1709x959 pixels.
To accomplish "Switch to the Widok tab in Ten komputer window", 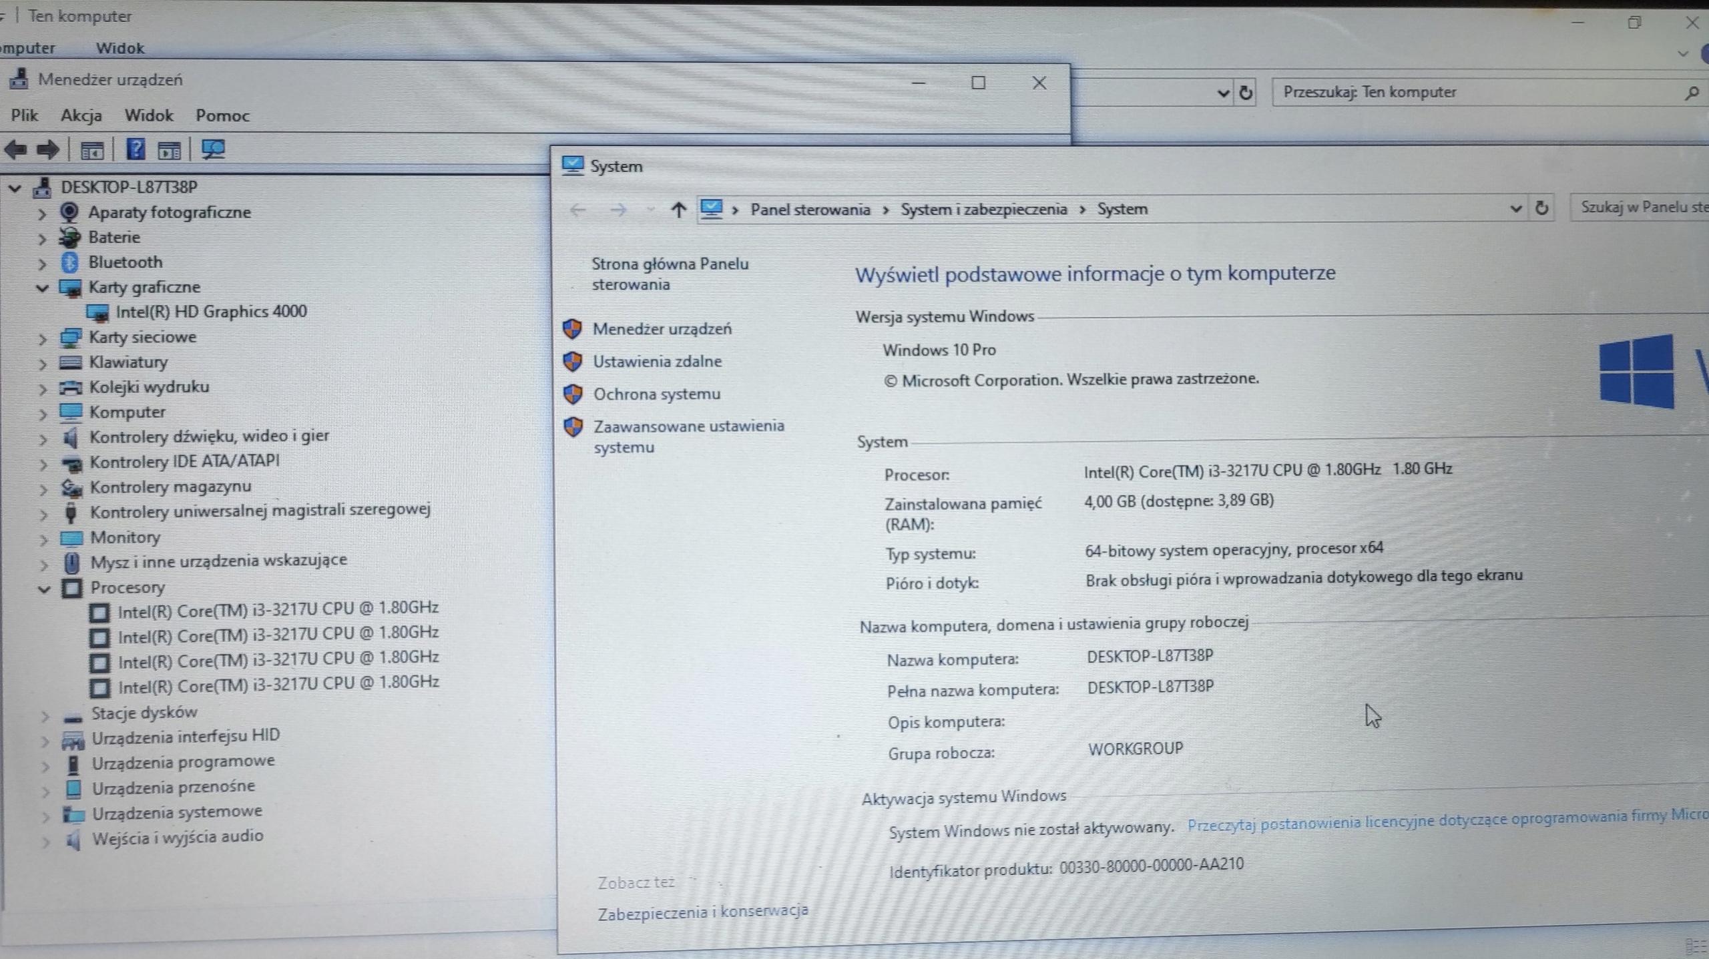I will coord(120,48).
